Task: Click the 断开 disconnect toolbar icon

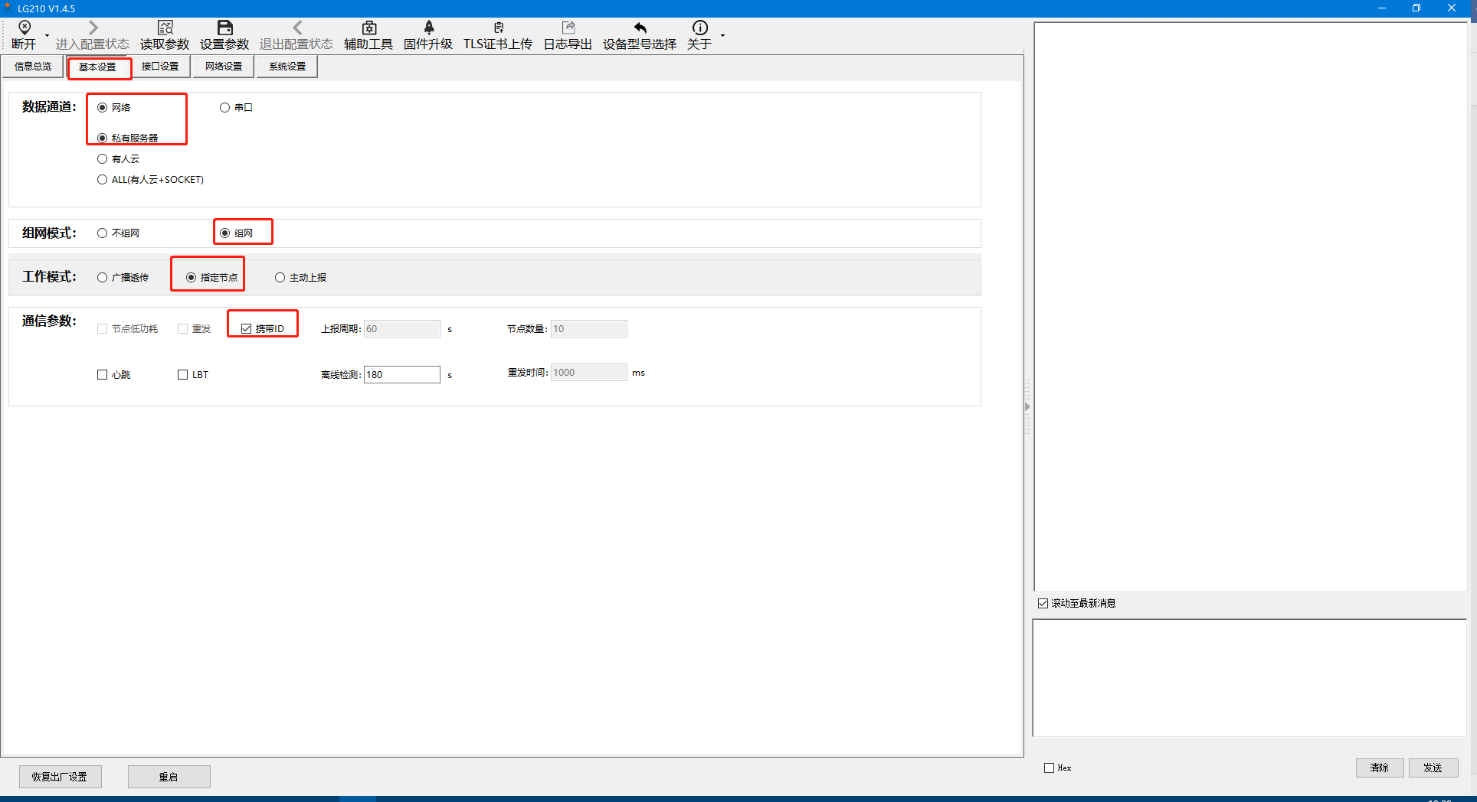Action: [x=24, y=29]
